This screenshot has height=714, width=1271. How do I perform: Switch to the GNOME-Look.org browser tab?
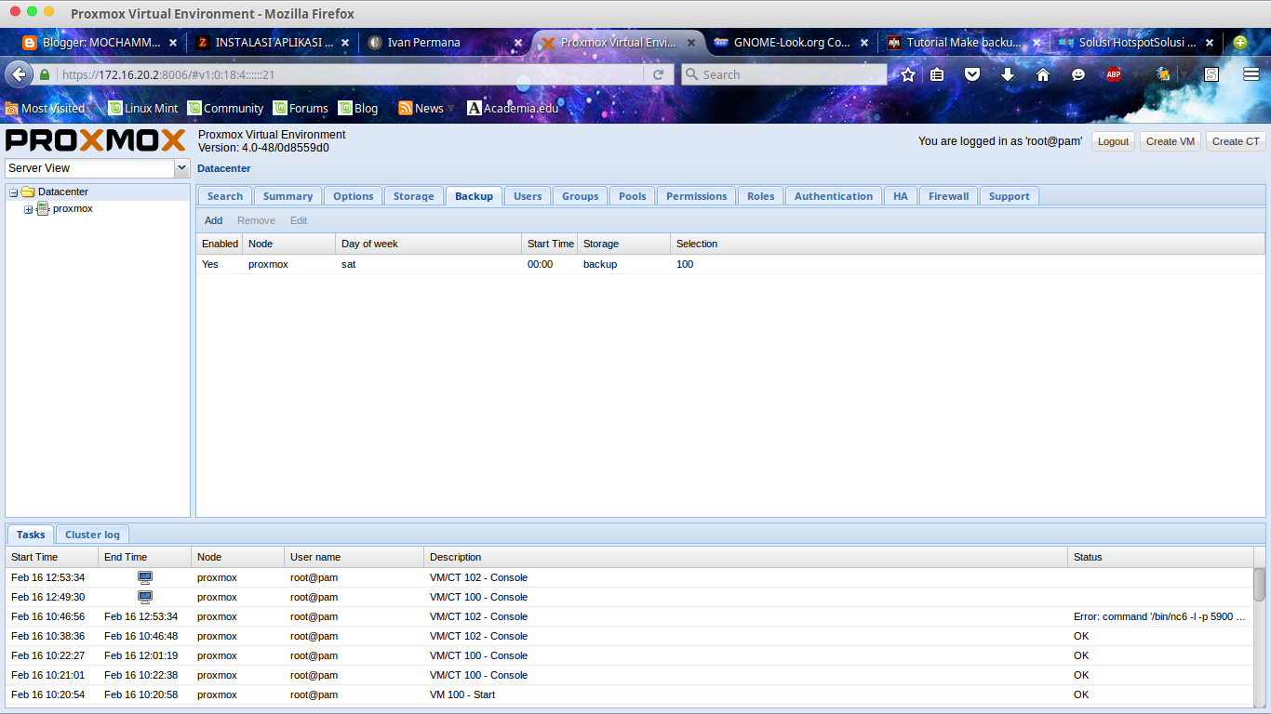[x=793, y=43]
